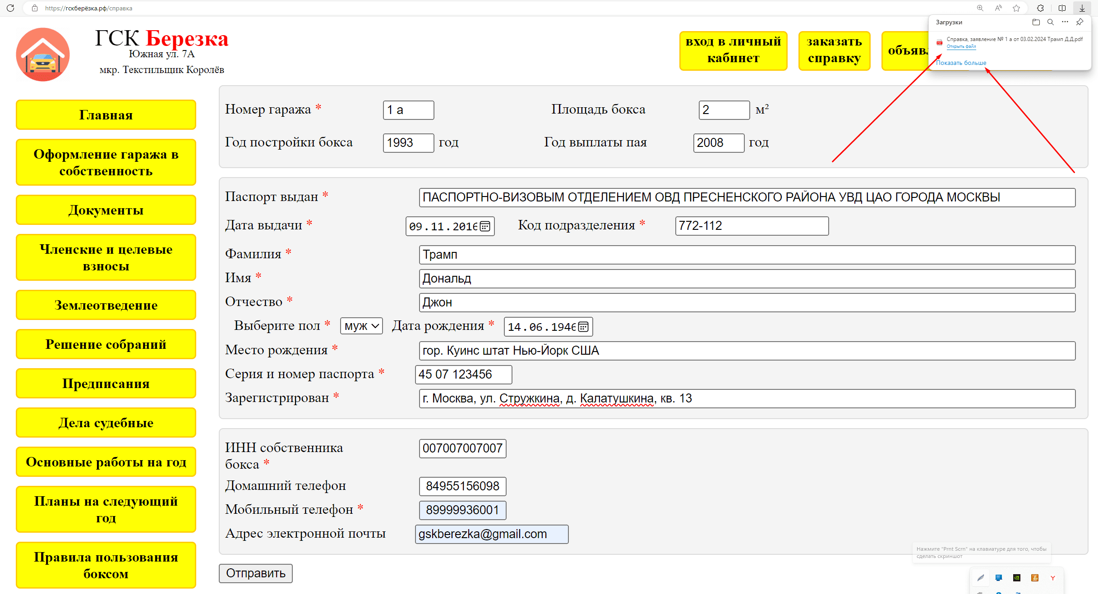1098x594 pixels.
Task: Pin the Загрузки downloads panel
Action: tap(1080, 22)
